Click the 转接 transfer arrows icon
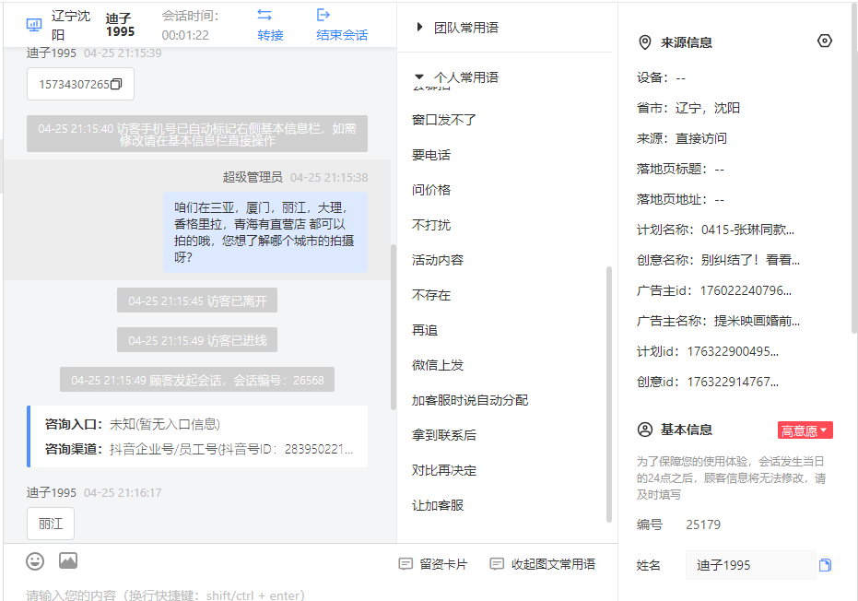Screen dimensions: 858x601 (264, 15)
